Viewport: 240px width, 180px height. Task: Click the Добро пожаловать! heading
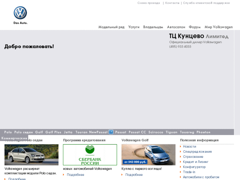29,47
